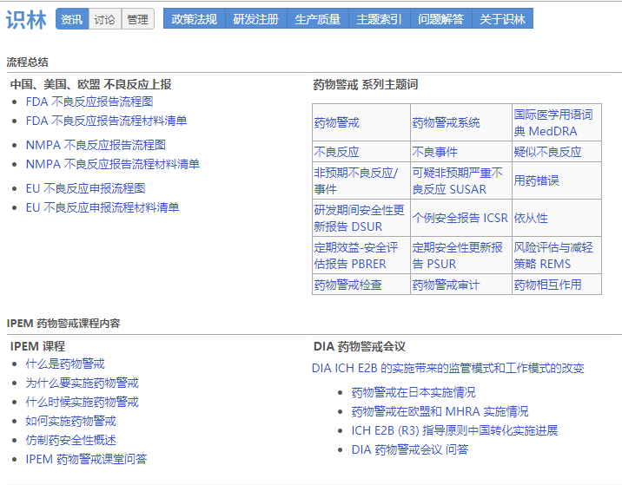Screen dimensions: 622x485
Task: Open 个例安全报告 ICSR link
Action: [460, 218]
